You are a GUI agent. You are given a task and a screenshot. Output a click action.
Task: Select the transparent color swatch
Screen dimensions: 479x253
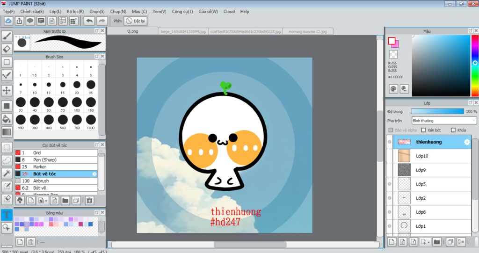click(x=393, y=54)
